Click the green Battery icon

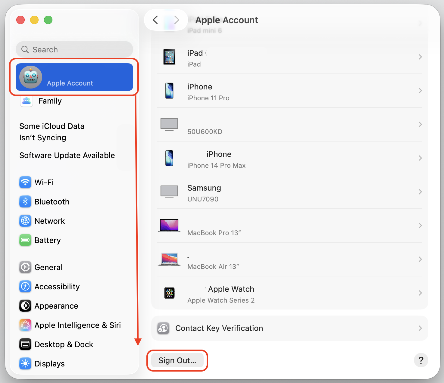[x=25, y=240]
